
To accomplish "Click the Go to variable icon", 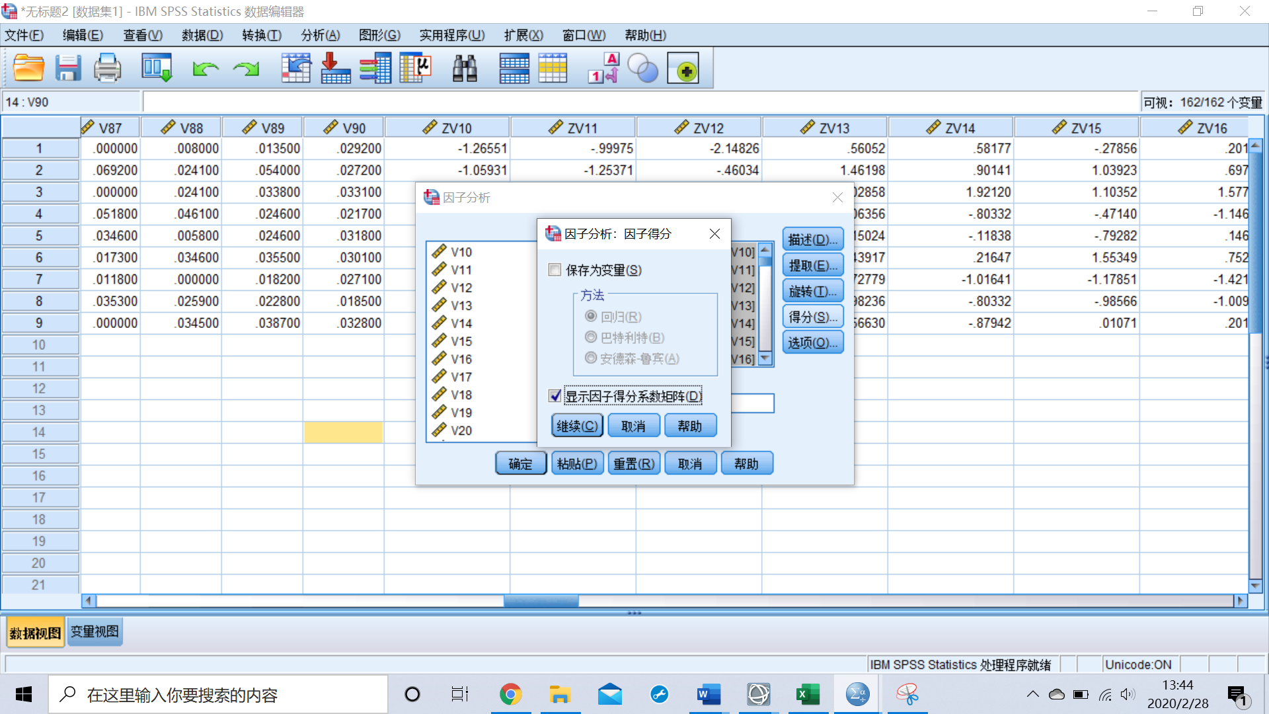I will [336, 68].
